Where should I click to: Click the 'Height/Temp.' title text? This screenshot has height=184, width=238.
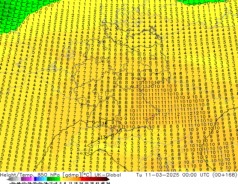pyautogui.click(x=17, y=175)
